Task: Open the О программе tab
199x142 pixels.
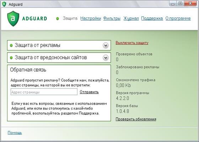Action: point(178,18)
